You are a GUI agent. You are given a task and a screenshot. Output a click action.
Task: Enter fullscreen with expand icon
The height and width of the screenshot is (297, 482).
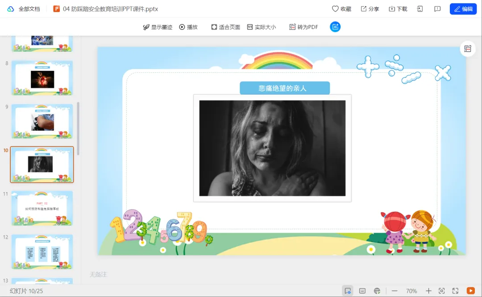tap(455, 291)
